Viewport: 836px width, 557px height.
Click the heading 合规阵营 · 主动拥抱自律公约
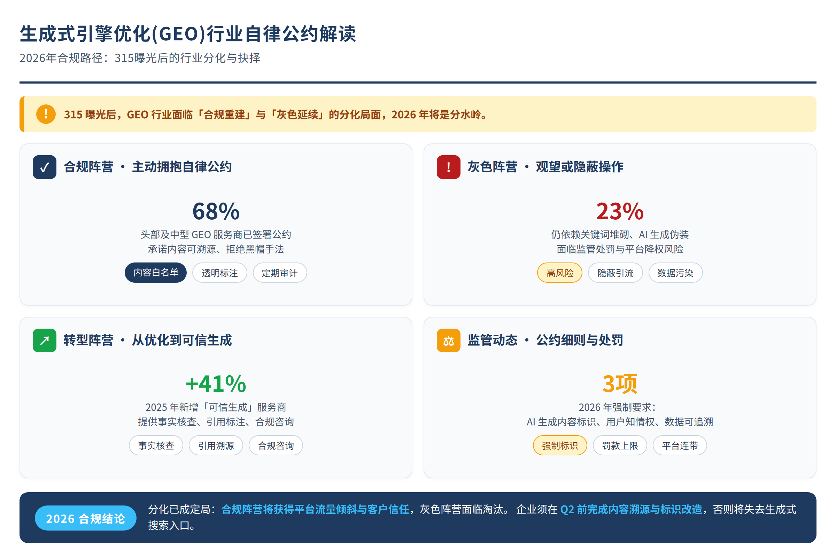pyautogui.click(x=148, y=167)
